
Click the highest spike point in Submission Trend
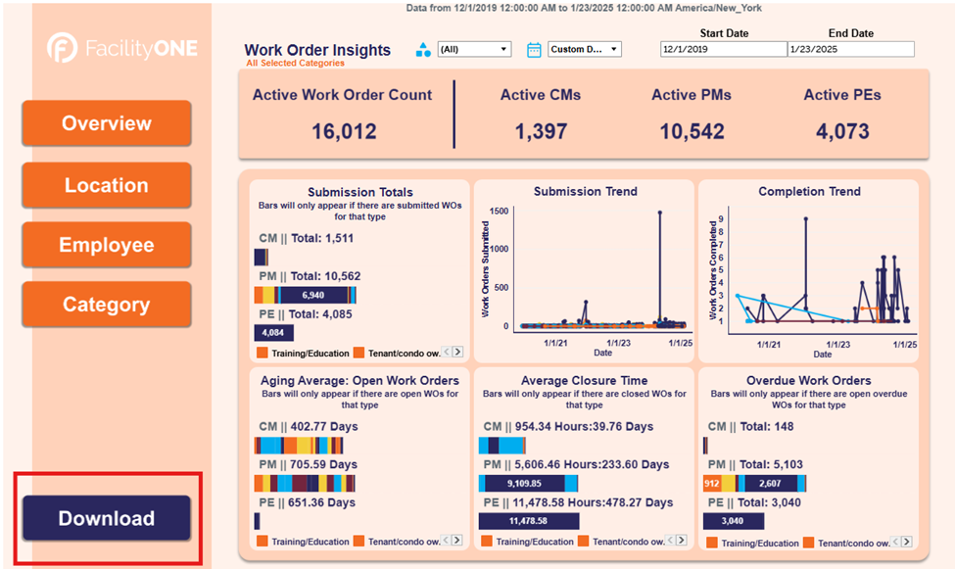point(659,213)
